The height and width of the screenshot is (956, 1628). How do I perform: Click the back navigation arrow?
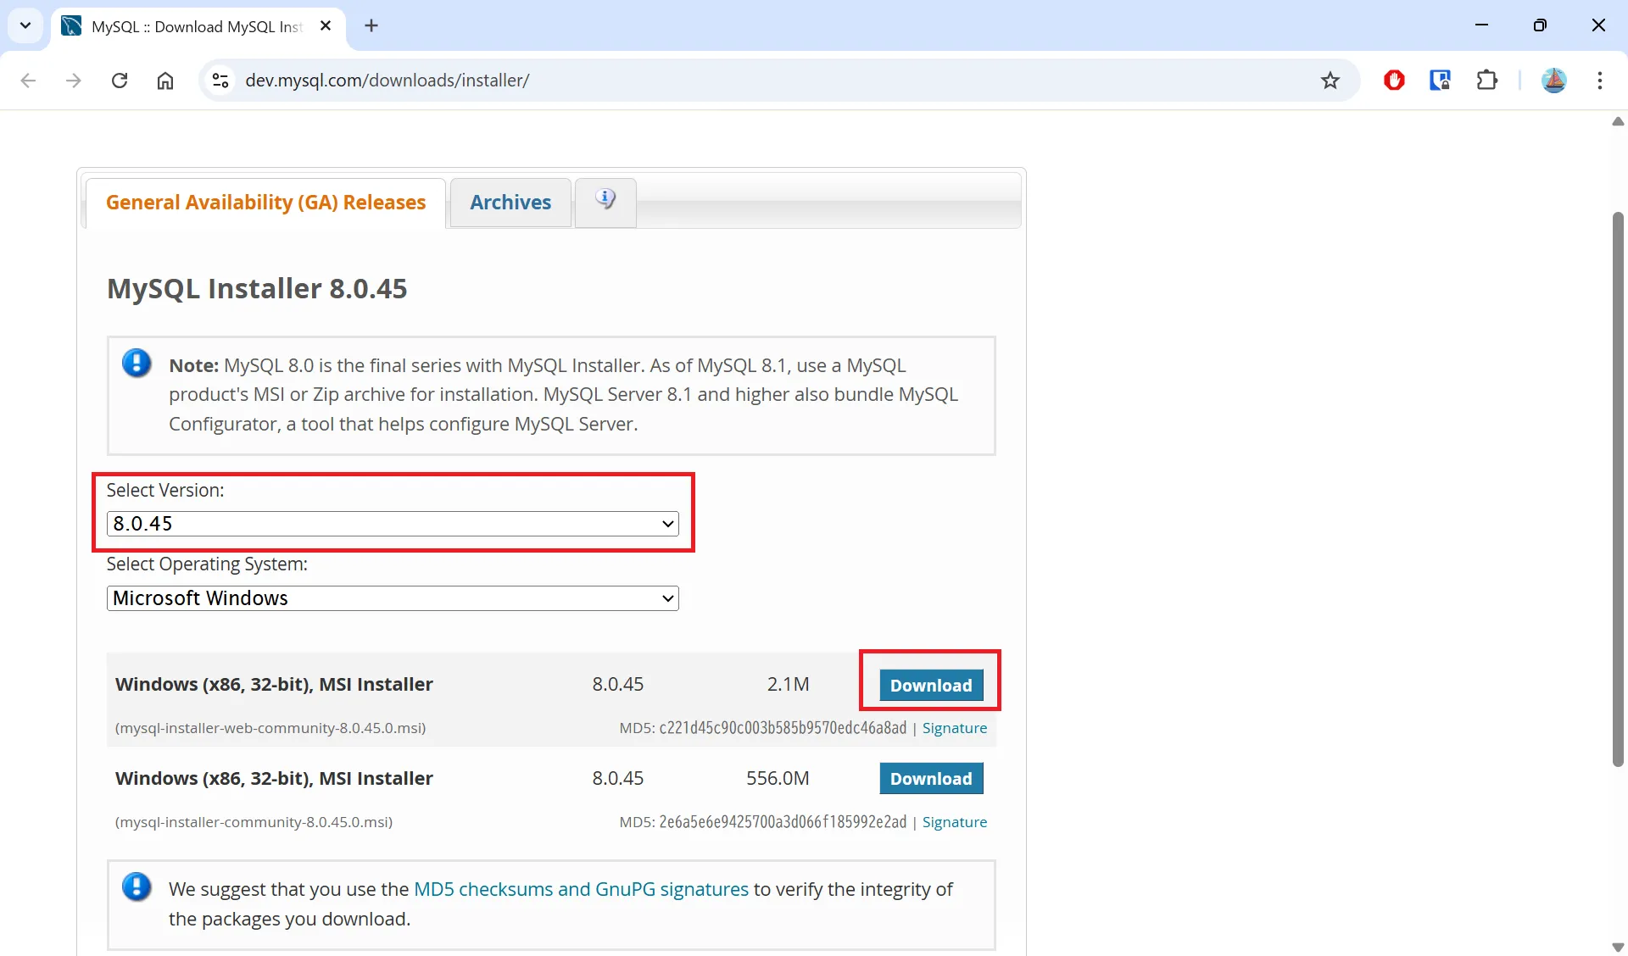coord(29,81)
